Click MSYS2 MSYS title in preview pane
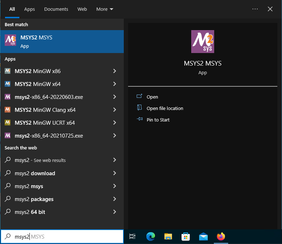282x244 pixels. pos(202,63)
